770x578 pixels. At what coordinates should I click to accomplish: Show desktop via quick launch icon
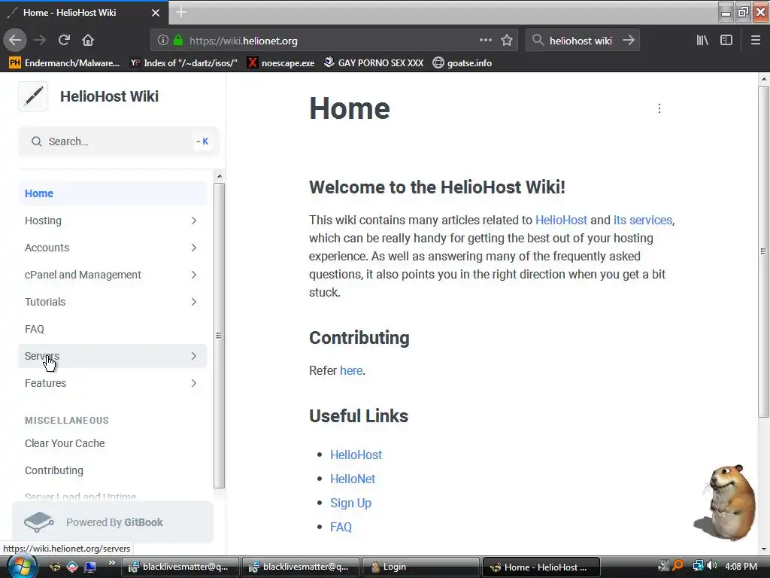coord(89,567)
